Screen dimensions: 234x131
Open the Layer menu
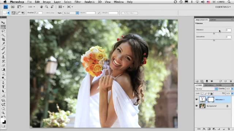[x=57, y=2]
